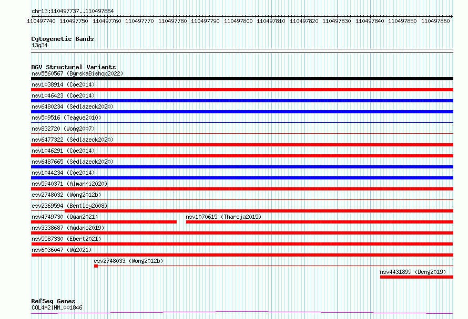Click nsv509516 (Teague2010) label
468x319 pixels.
(66, 118)
